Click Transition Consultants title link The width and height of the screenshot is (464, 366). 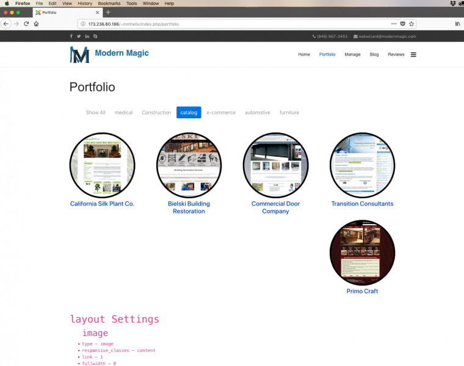[362, 204]
